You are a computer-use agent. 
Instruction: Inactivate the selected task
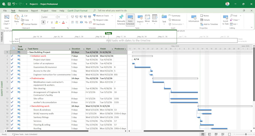99,24
